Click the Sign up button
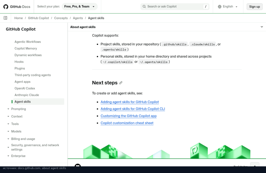This screenshot has height=173, width=266. click(x=255, y=6)
